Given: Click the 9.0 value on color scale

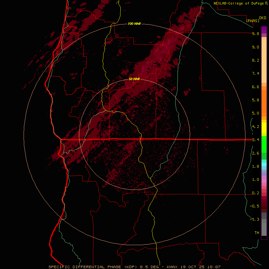Looking at the screenshot, I should click(x=256, y=47).
